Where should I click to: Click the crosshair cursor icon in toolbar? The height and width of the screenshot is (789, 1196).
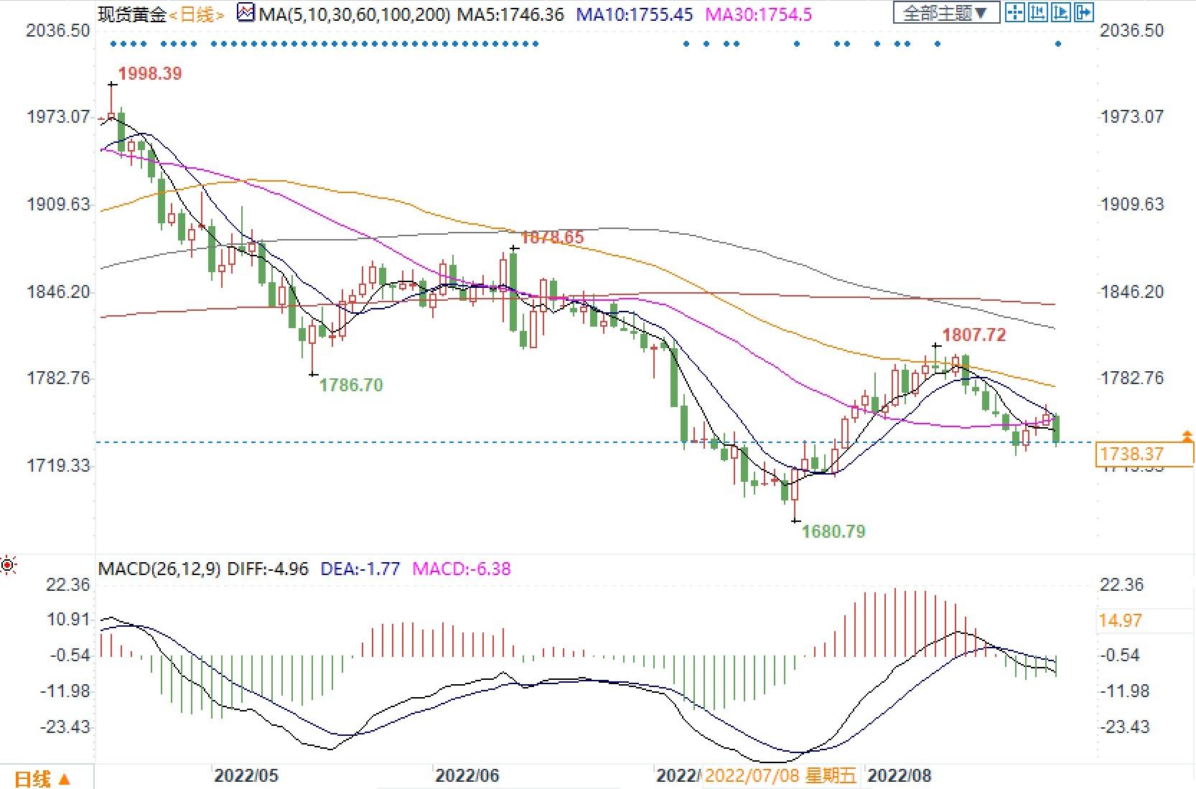1014,12
